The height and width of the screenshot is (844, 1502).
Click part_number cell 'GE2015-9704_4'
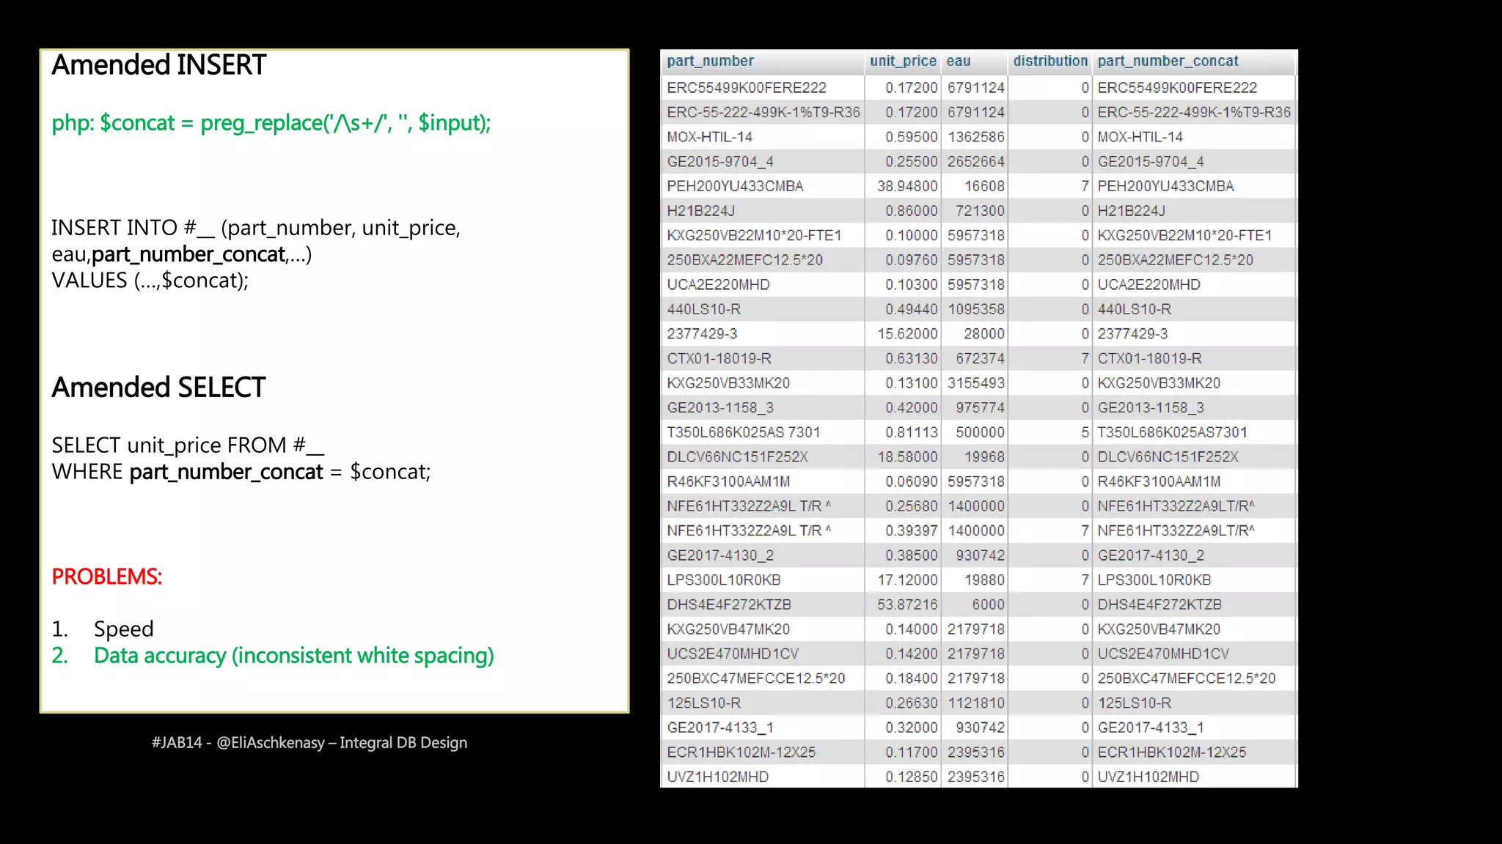[x=719, y=162]
